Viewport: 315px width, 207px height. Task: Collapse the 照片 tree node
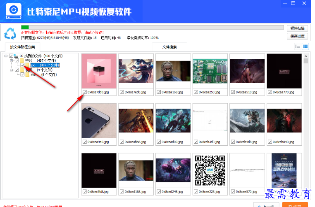[x=12, y=60]
